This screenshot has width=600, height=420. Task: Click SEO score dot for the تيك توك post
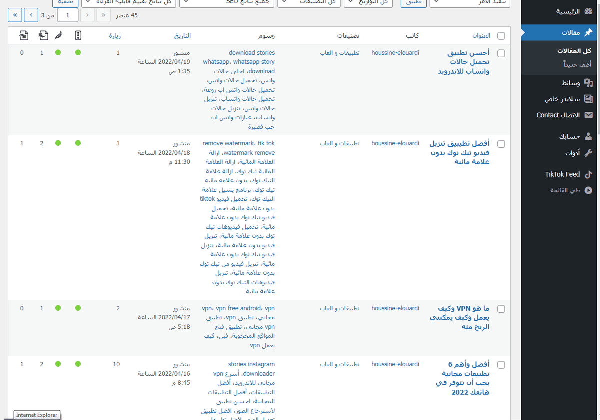point(78,143)
